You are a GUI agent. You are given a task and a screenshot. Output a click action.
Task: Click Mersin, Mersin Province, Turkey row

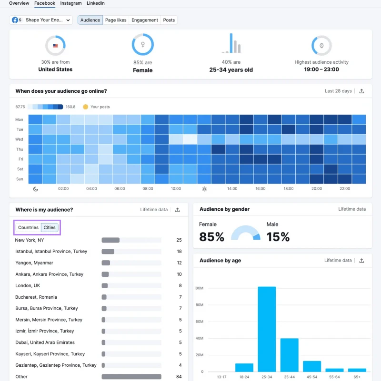tap(98, 320)
